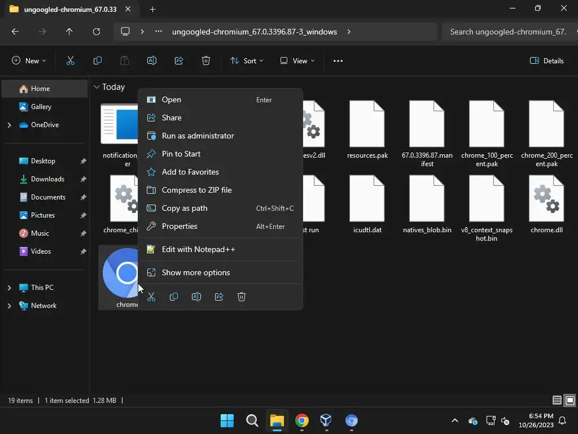Image resolution: width=578 pixels, height=434 pixels.
Task: Expand This PC in the navigation pane
Action: pos(9,288)
